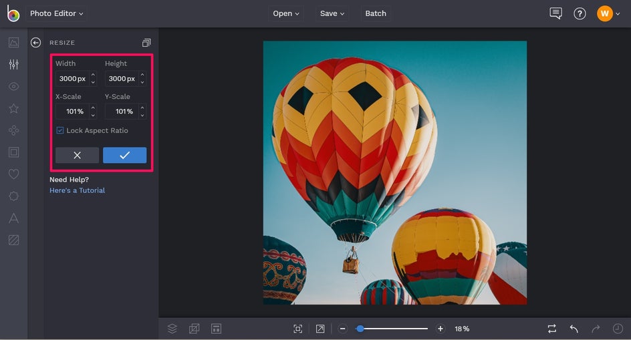The image size is (631, 340).
Task: Select the Edit sliders sidebar icon
Action: (13, 64)
